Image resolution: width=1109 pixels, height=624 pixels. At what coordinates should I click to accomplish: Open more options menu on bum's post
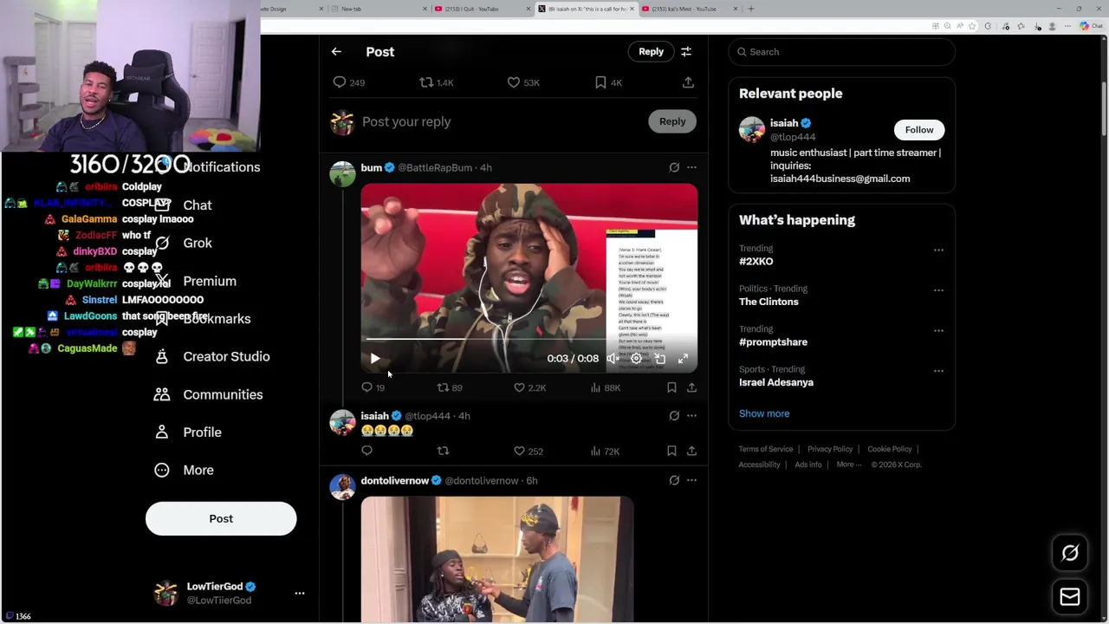(691, 167)
